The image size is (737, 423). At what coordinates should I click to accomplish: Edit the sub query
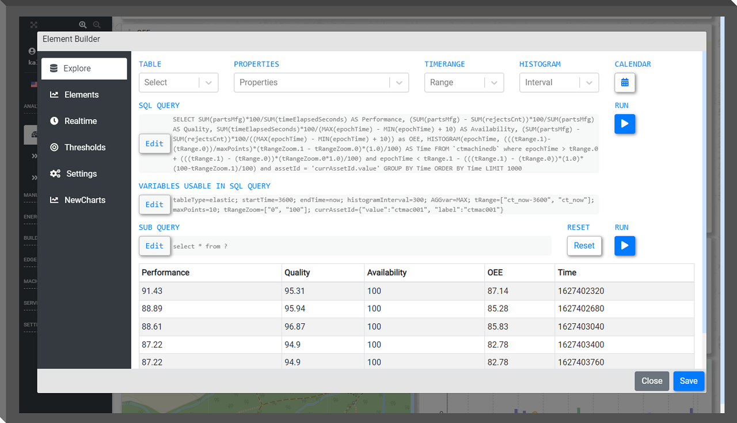click(154, 246)
